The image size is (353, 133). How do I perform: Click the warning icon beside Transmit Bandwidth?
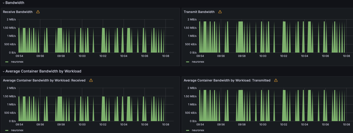(220, 12)
